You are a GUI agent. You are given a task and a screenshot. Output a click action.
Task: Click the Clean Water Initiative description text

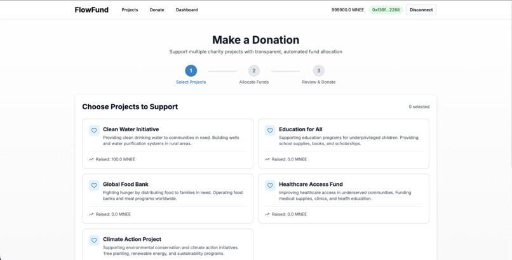(171, 141)
